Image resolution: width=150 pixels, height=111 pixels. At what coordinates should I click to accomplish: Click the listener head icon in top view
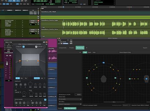(104, 79)
